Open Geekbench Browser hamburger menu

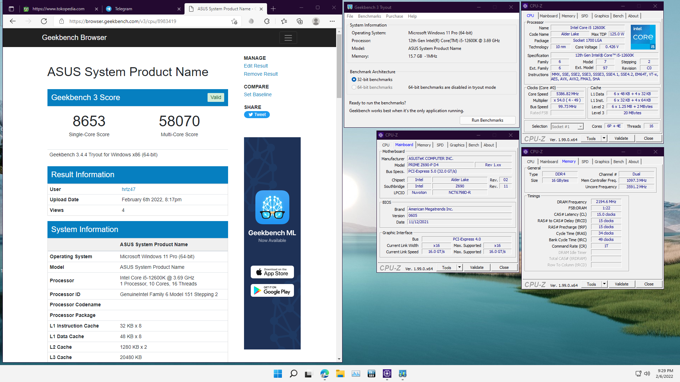(288, 38)
